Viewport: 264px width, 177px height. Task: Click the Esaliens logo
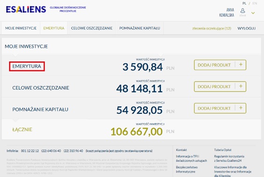pos(26,9)
